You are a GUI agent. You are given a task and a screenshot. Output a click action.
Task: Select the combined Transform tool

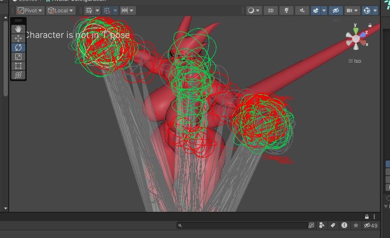click(x=18, y=75)
